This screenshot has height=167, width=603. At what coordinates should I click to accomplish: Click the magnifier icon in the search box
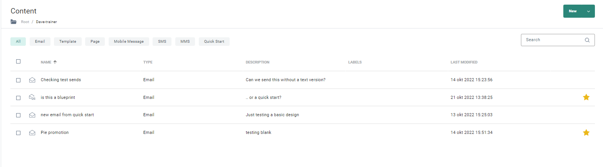[587, 40]
